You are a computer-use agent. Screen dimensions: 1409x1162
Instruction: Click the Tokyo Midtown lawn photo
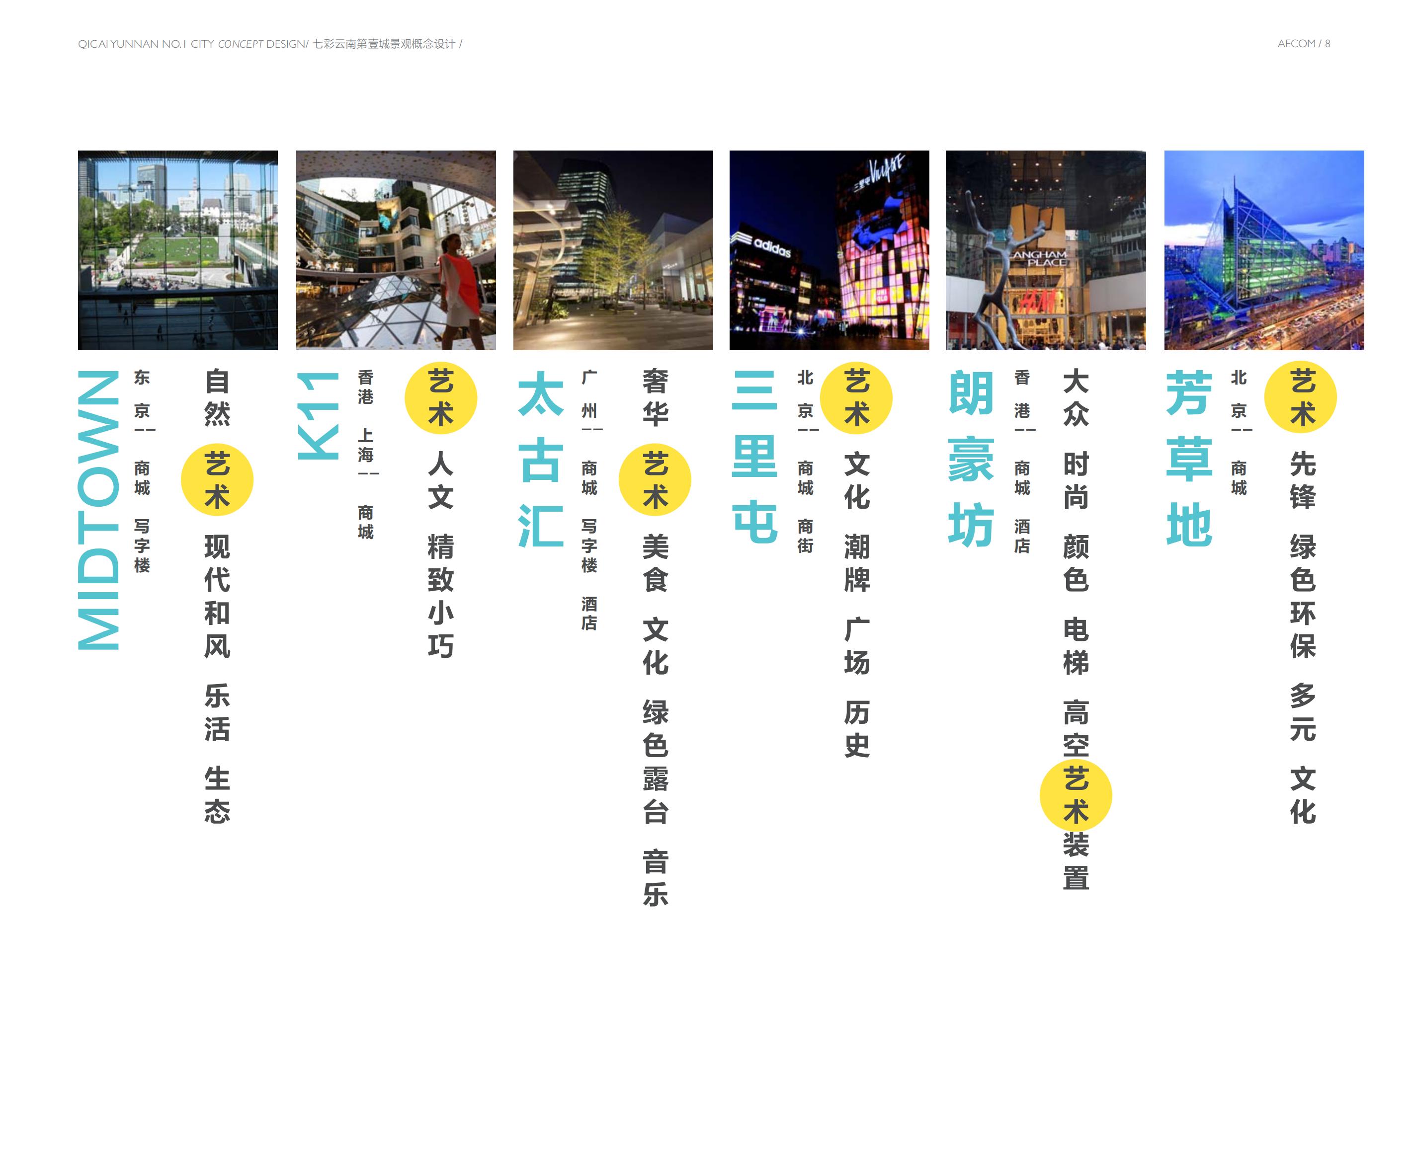click(177, 250)
